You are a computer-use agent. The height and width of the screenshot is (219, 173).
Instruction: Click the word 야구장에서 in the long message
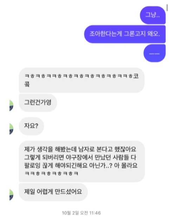79,157
